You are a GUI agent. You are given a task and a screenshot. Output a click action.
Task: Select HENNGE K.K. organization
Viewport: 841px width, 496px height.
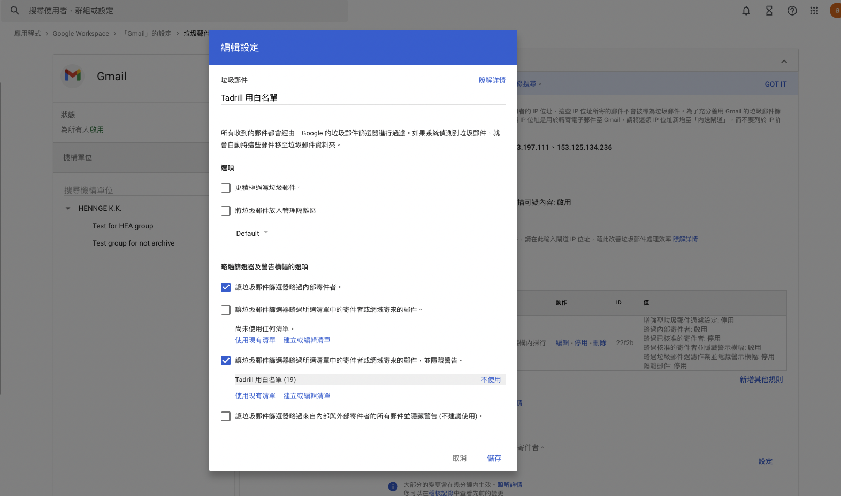pos(100,209)
